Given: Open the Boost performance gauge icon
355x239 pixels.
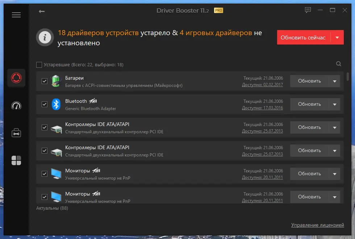Looking at the screenshot, I should 16,105.
